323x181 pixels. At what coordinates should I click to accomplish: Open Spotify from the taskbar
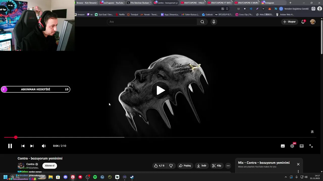click(x=95, y=177)
